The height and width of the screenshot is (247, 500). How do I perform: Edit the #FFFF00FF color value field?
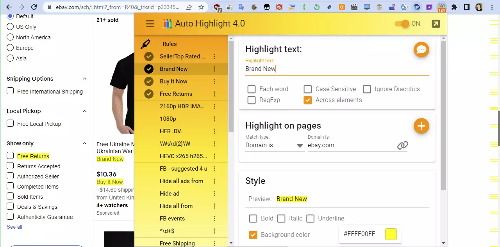[359, 234]
